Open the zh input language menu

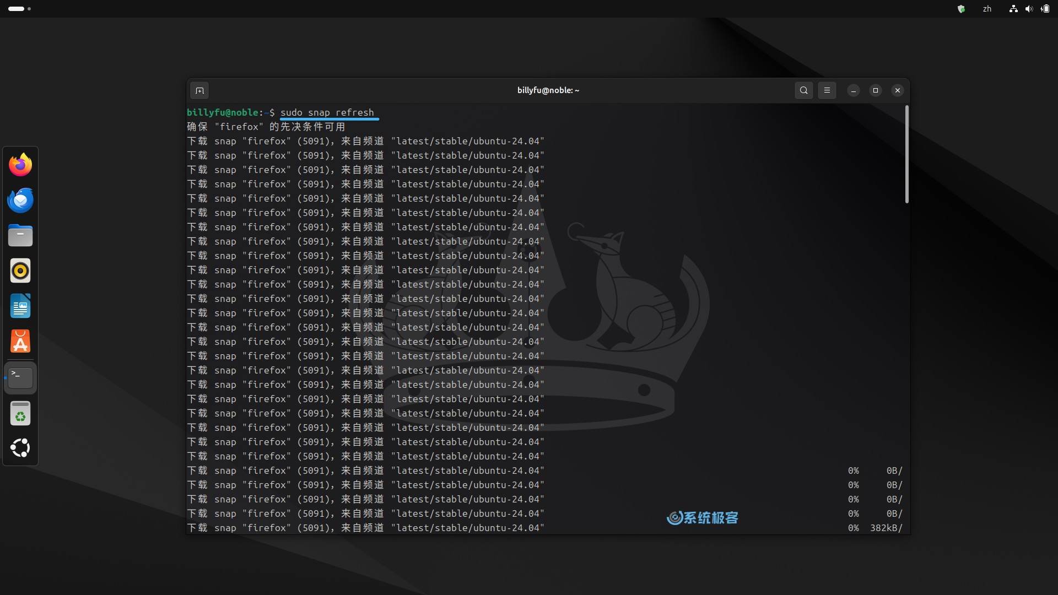[x=987, y=9]
